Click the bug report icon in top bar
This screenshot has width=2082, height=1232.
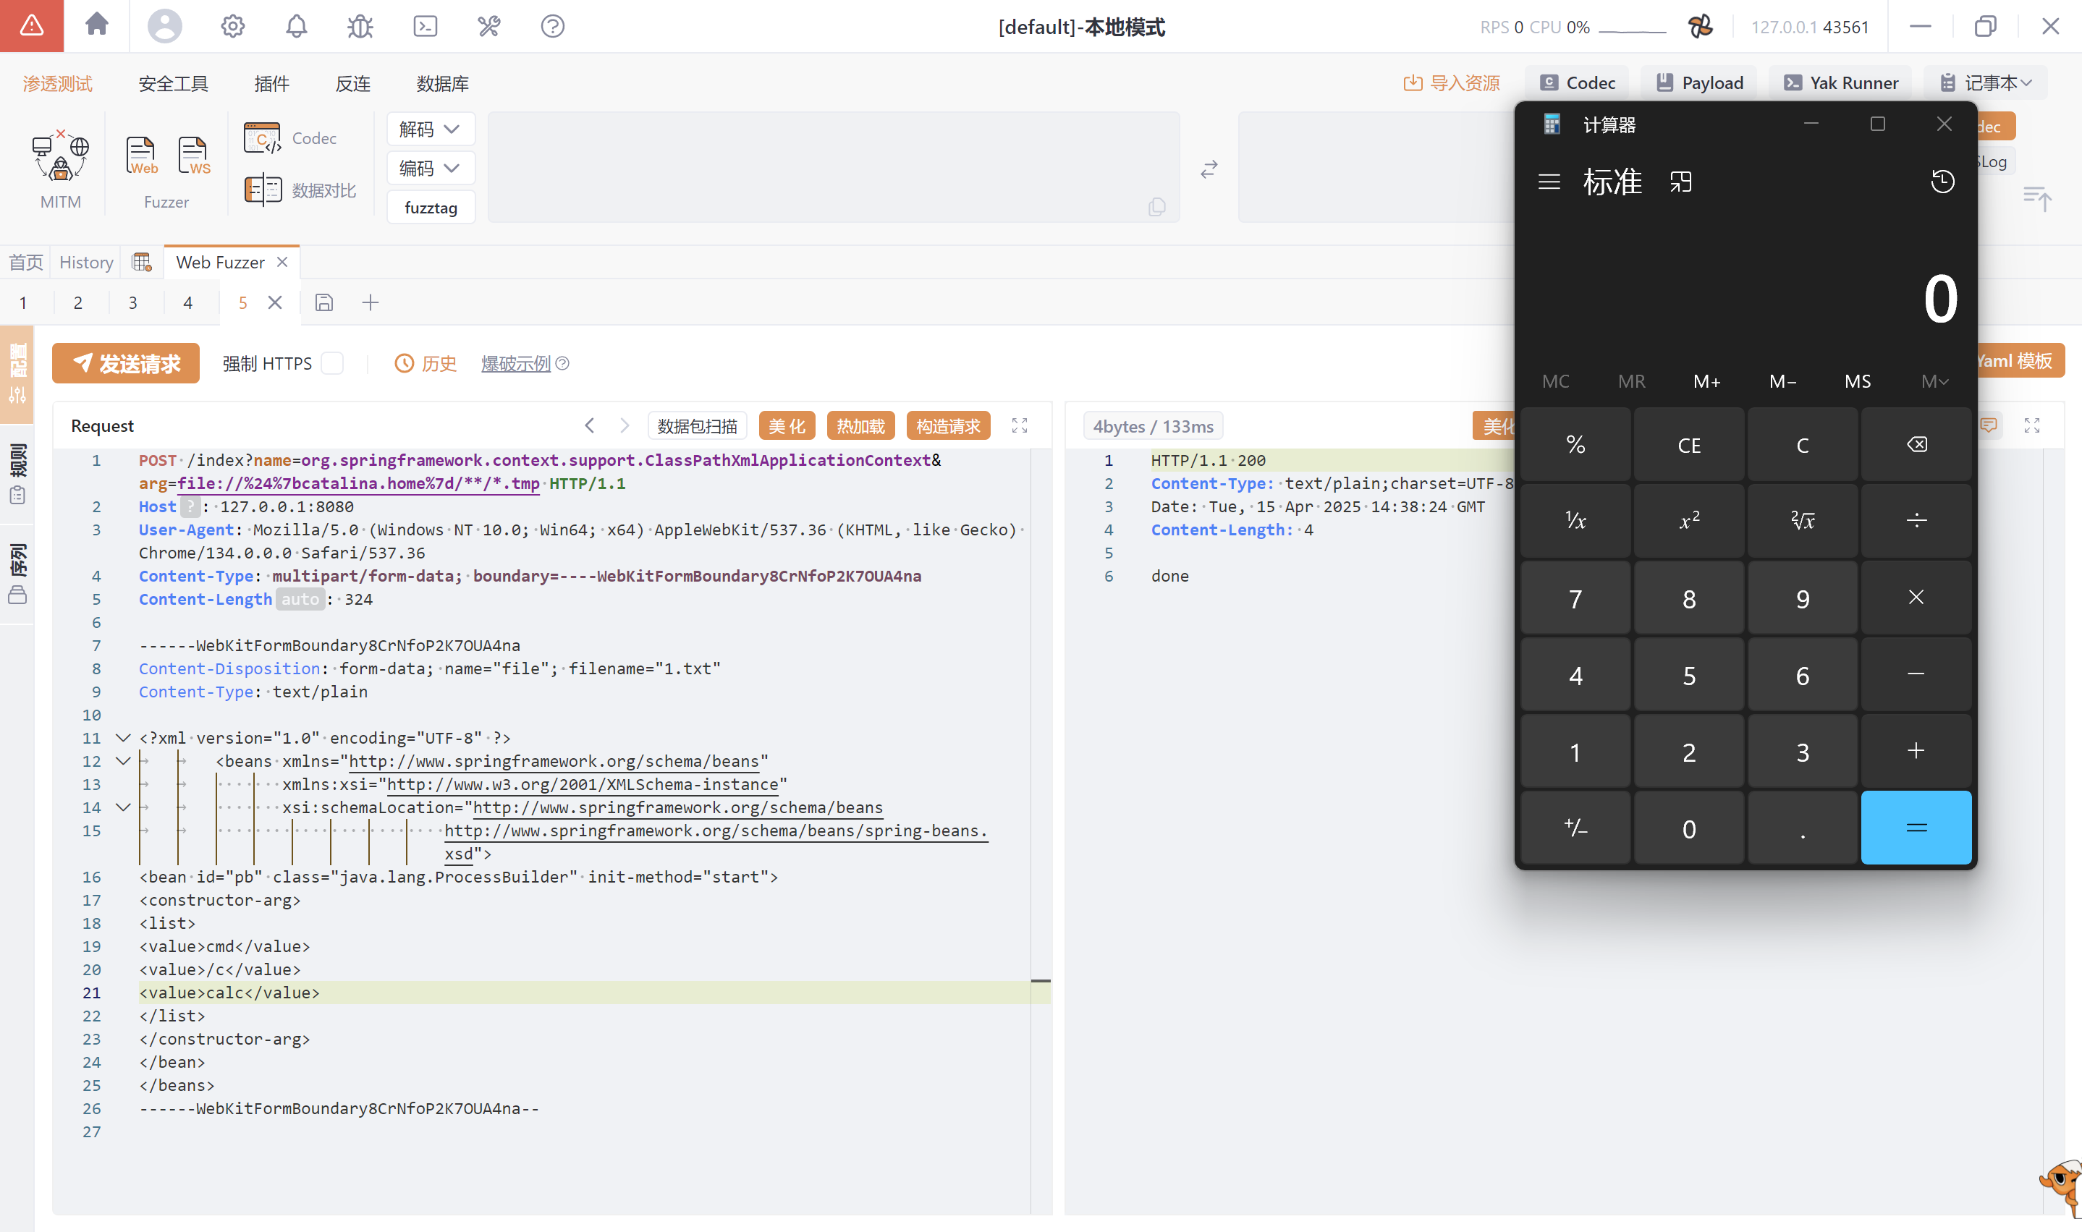[360, 27]
